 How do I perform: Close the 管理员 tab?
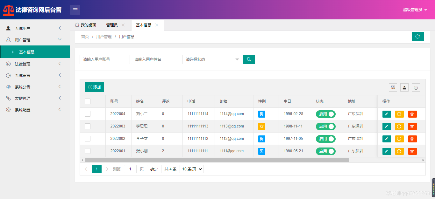(x=123, y=25)
